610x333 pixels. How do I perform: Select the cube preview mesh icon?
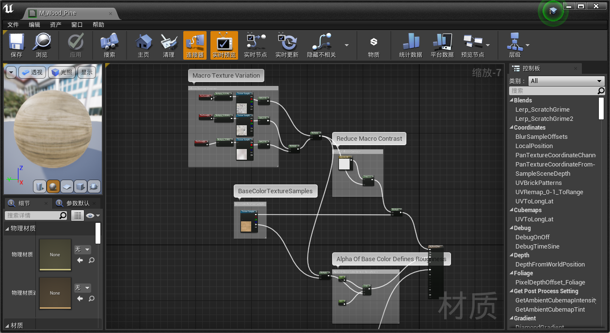[80, 186]
